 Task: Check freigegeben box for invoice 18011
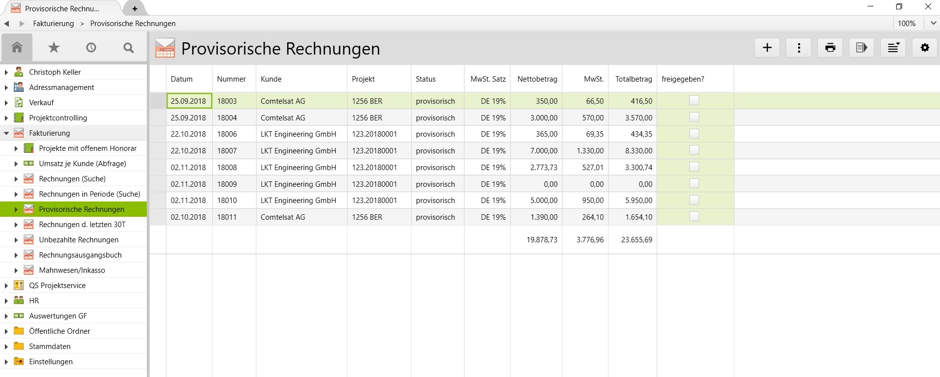tap(694, 216)
